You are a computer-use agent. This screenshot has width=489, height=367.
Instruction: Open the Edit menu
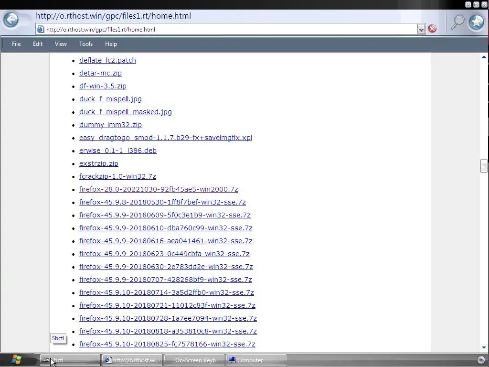[38, 44]
